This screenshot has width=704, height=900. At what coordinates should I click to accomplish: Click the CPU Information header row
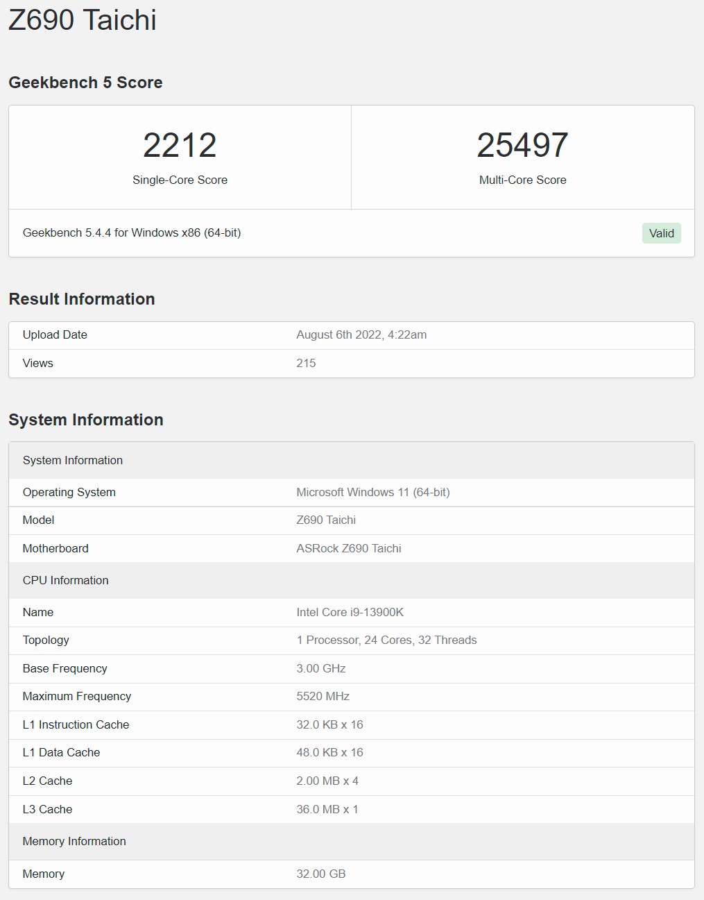[x=352, y=580]
